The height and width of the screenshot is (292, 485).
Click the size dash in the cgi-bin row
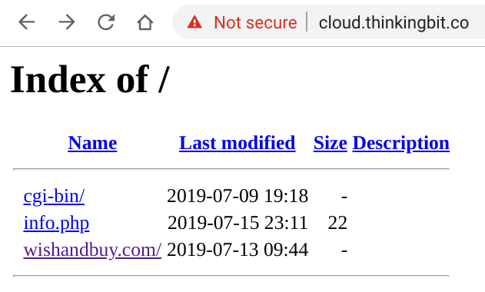[x=344, y=197]
